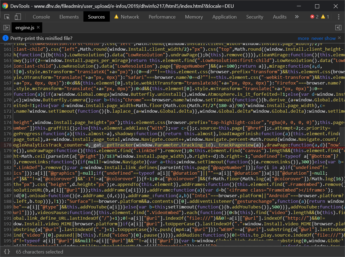Click the '65 characters selected' status text

[40, 252]
